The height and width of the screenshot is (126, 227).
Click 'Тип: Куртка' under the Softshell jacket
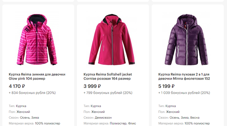(92, 106)
